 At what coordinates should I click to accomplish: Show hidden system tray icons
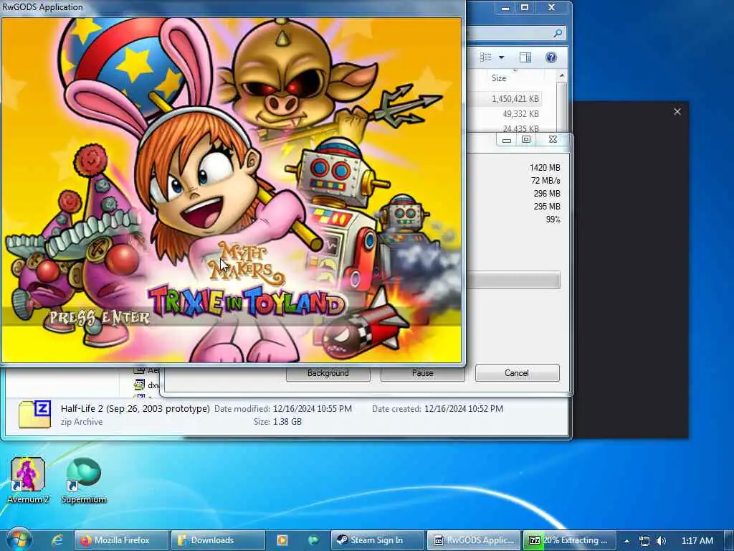click(626, 541)
